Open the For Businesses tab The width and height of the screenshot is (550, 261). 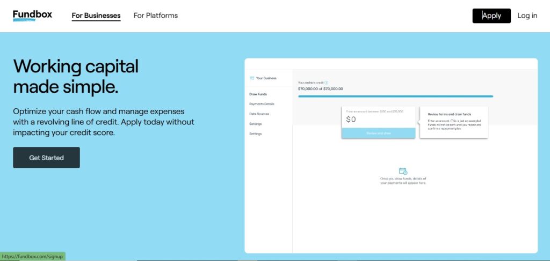(96, 16)
